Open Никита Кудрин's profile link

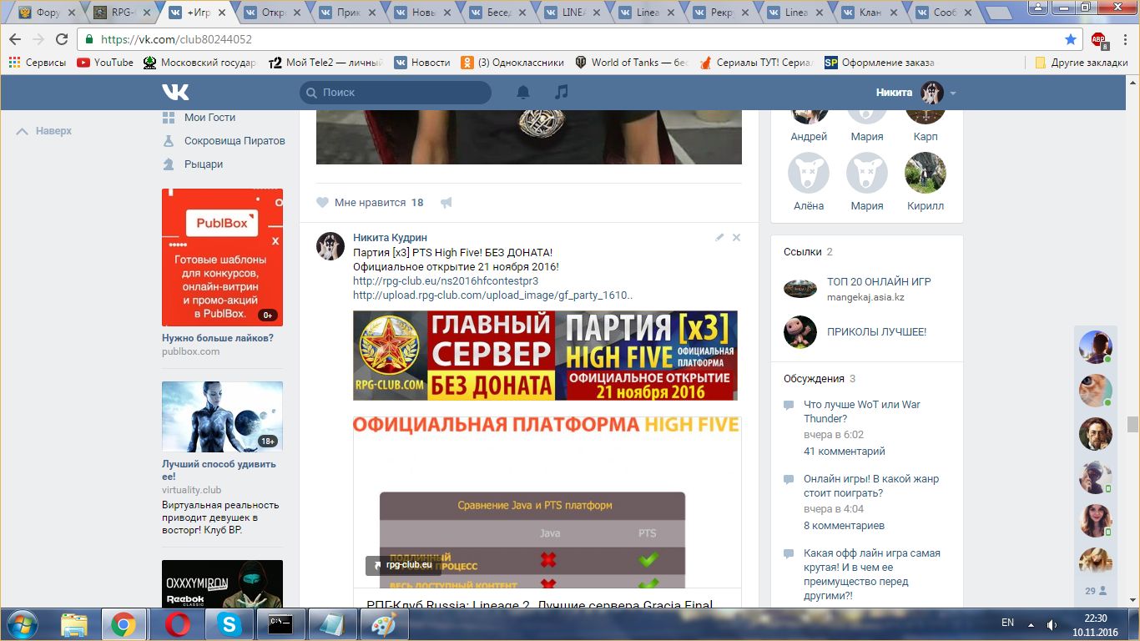point(390,238)
